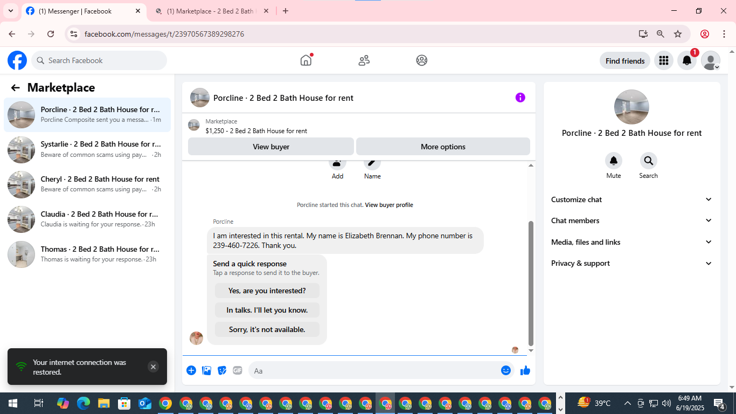Dismiss the internet connection restored notice

pos(153,367)
